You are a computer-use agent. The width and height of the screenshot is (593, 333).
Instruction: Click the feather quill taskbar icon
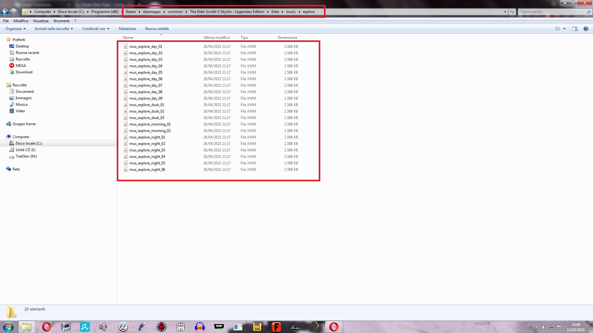click(x=142, y=327)
